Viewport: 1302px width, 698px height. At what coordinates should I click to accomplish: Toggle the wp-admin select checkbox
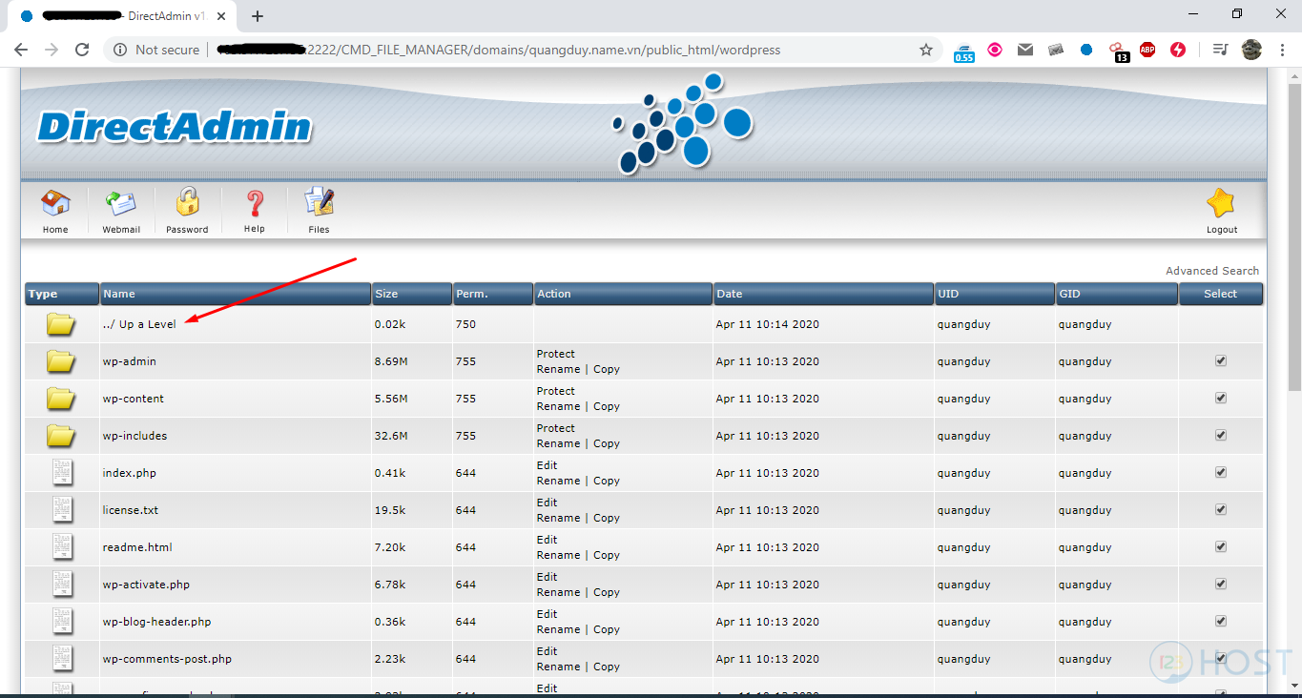pyautogui.click(x=1221, y=361)
